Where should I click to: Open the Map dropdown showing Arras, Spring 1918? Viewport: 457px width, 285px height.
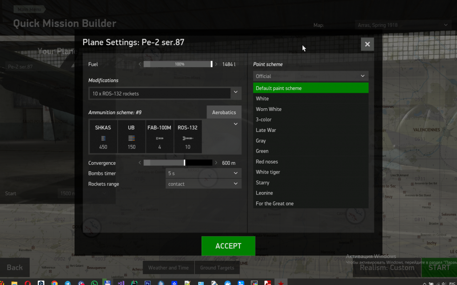click(x=402, y=25)
